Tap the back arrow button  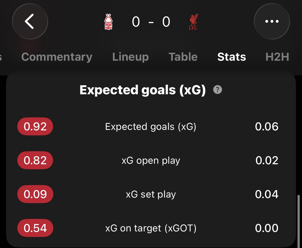30,22
